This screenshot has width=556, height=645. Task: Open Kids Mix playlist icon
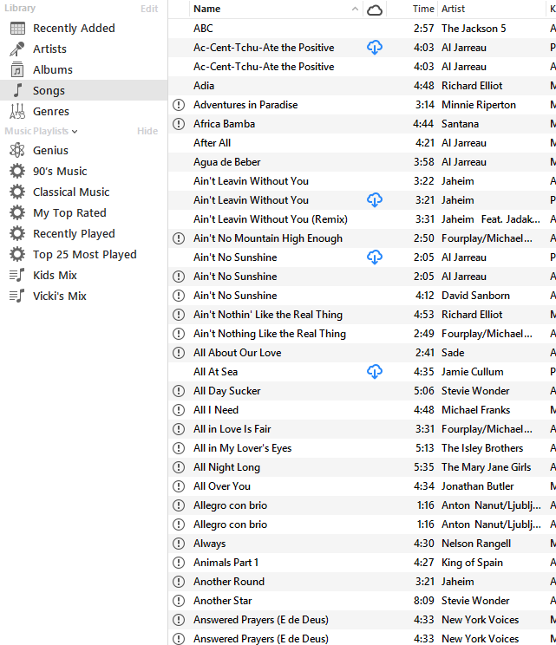click(17, 275)
